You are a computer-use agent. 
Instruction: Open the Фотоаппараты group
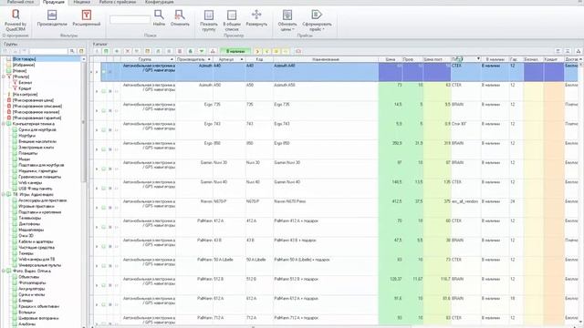(x=32, y=282)
